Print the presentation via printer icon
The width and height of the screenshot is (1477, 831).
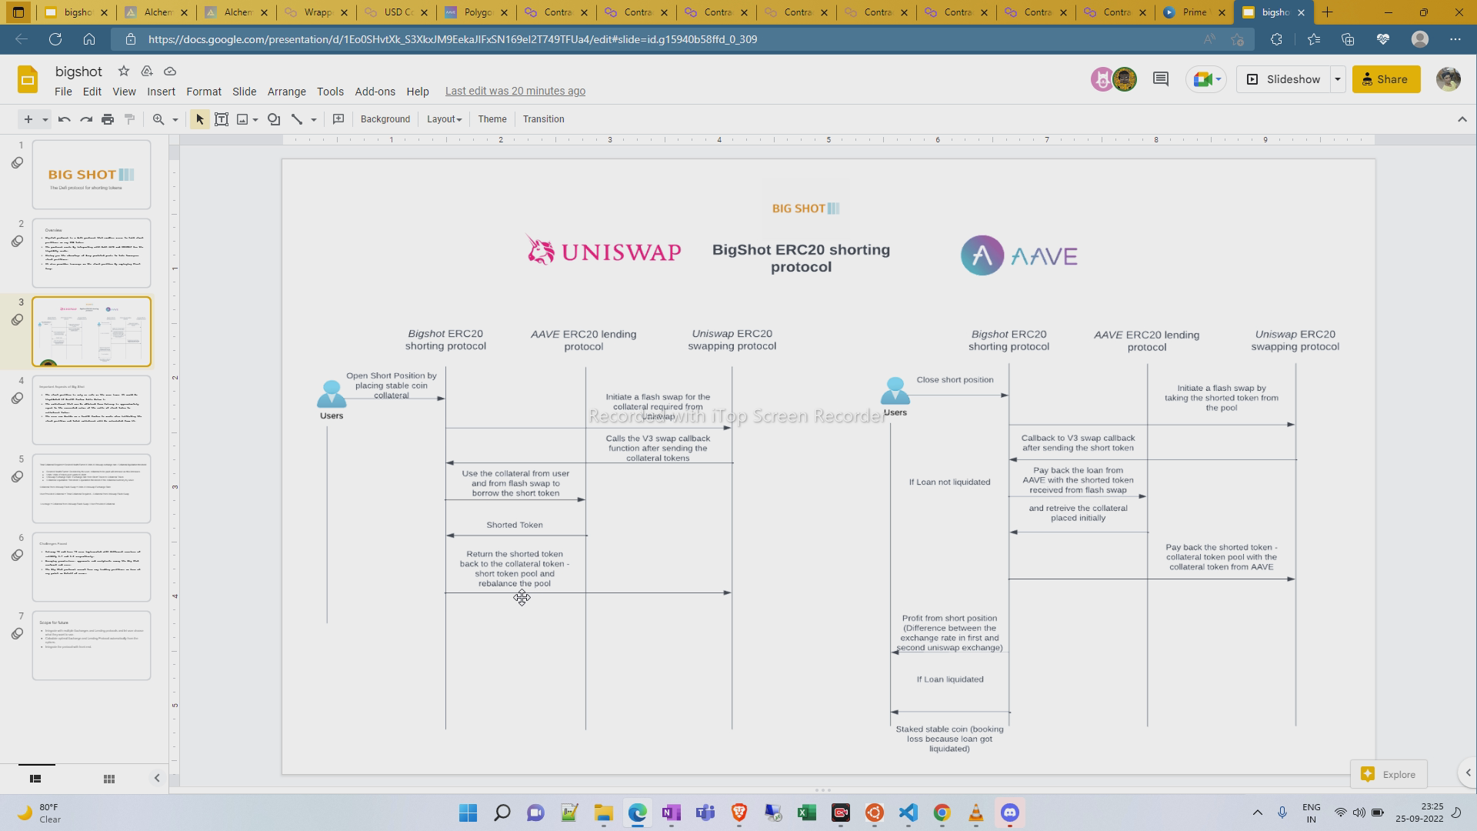(108, 119)
